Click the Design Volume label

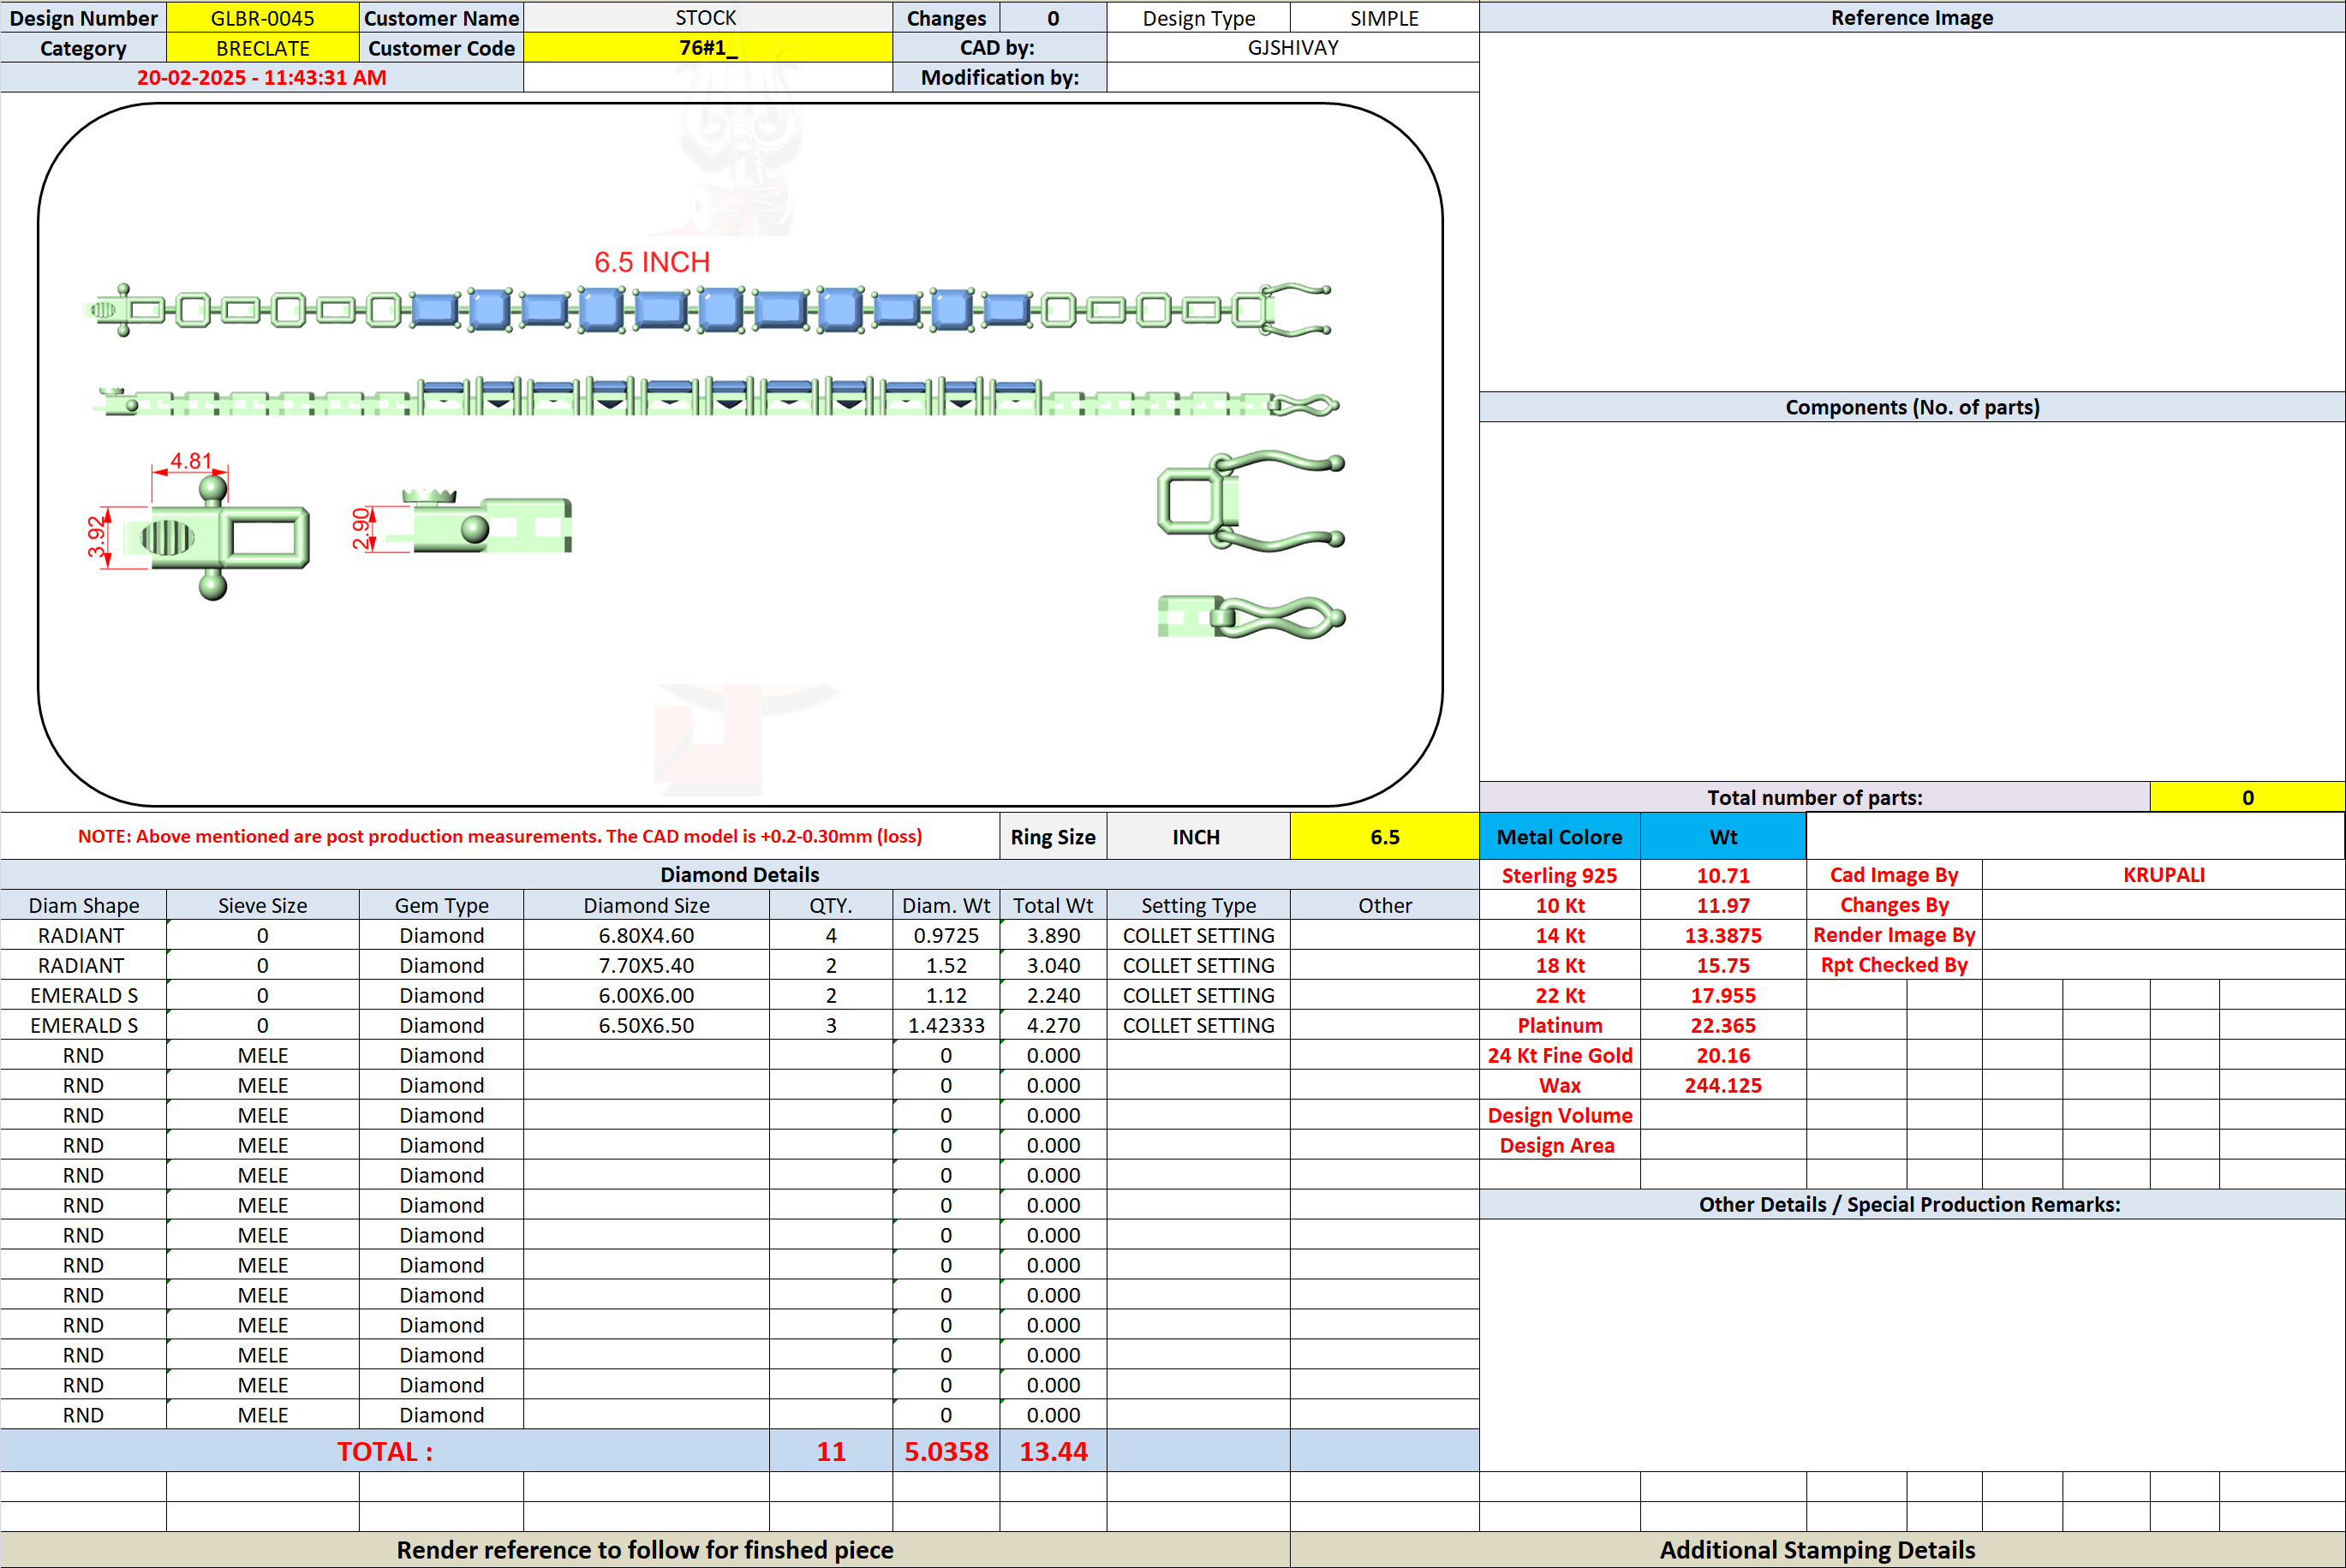click(1559, 1115)
